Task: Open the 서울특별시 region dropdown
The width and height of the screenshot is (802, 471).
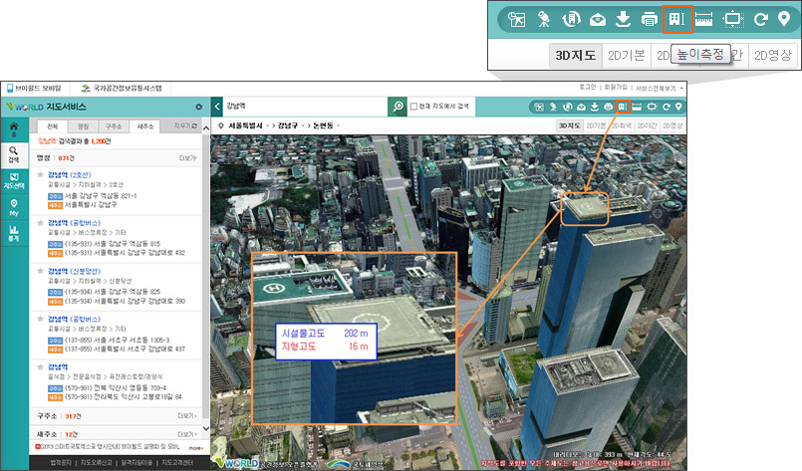Action: pyautogui.click(x=248, y=125)
